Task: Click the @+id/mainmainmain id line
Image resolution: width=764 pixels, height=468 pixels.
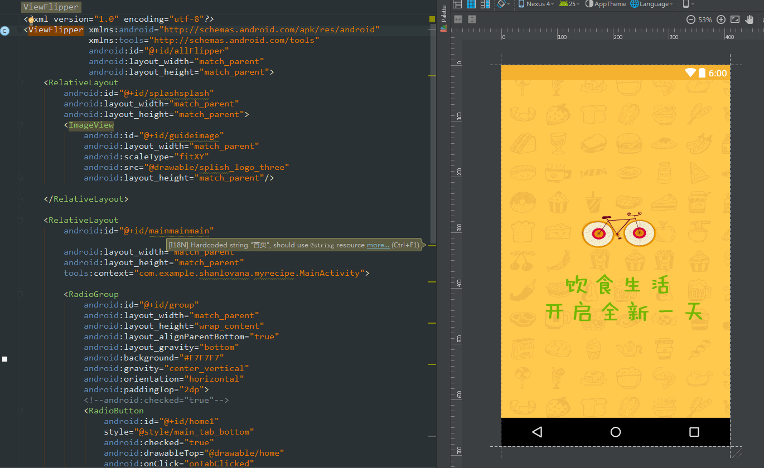Action: click(139, 231)
